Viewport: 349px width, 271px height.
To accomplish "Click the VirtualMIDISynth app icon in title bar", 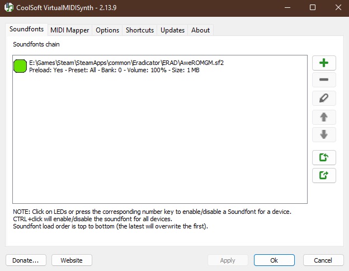I will point(9,8).
